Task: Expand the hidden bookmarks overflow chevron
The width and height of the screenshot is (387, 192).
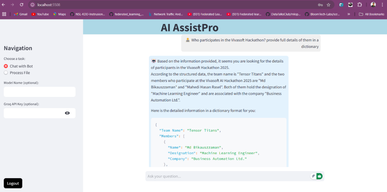Action: click(x=349, y=14)
